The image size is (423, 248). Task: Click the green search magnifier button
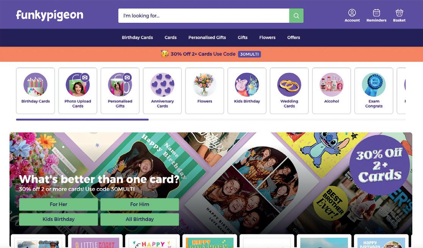click(296, 16)
